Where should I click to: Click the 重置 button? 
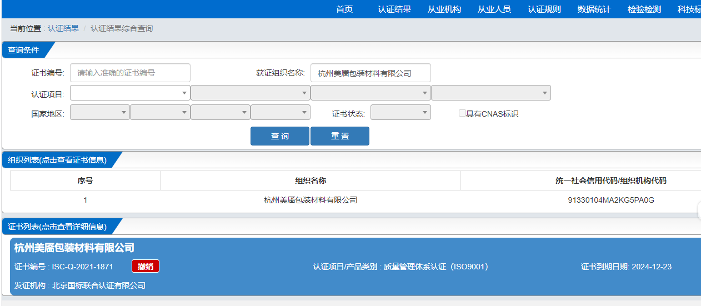pyautogui.click(x=340, y=136)
